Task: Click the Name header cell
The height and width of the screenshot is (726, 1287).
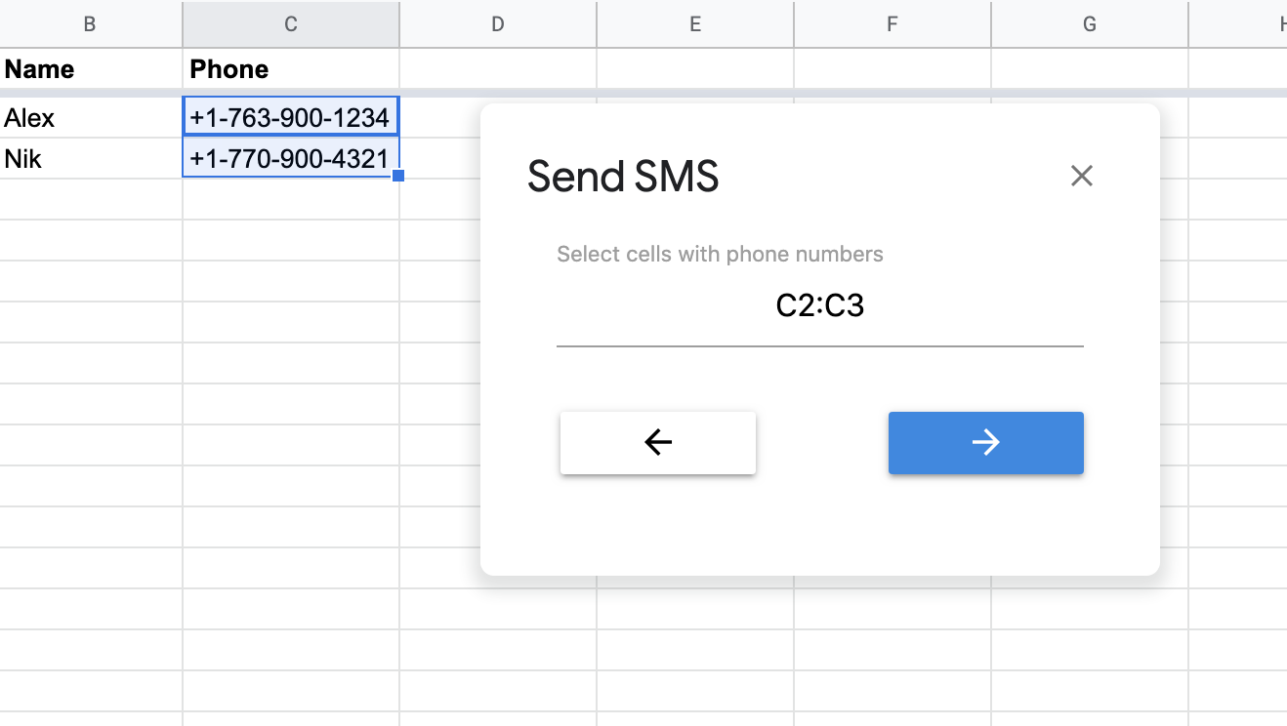Action: tap(88, 68)
